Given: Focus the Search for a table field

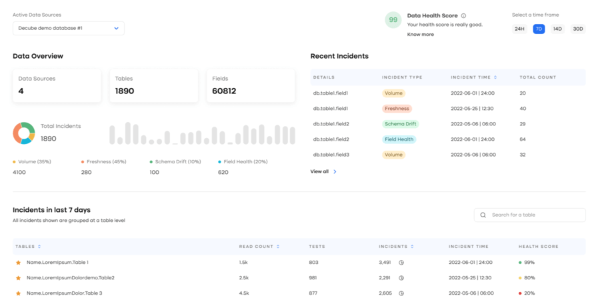Looking at the screenshot, I should [x=529, y=215].
